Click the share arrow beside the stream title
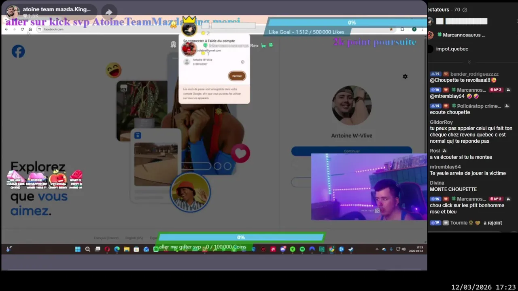Screen dimensions: 518x291 click(x=109, y=13)
